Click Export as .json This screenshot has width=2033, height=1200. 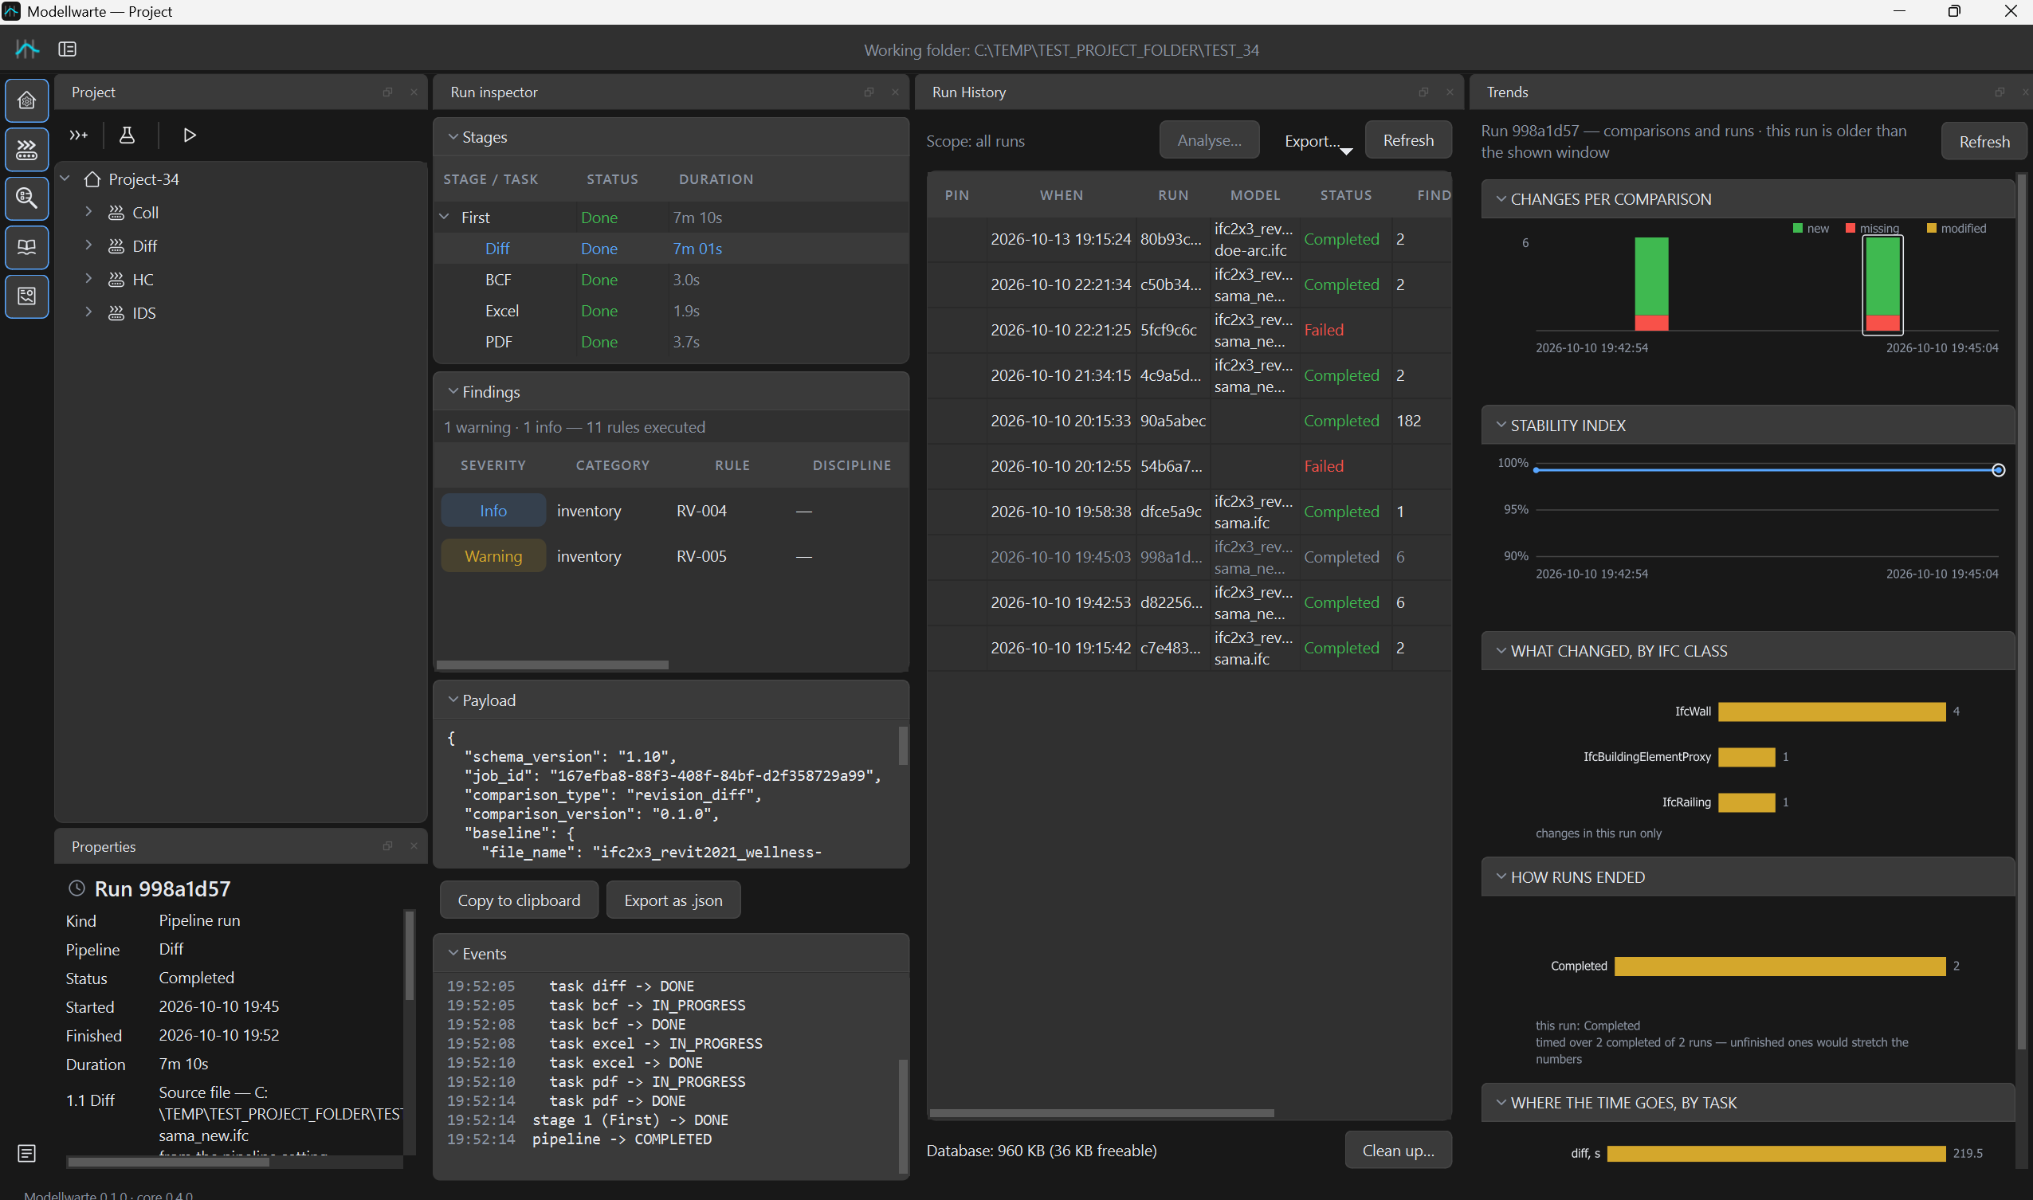click(x=673, y=900)
